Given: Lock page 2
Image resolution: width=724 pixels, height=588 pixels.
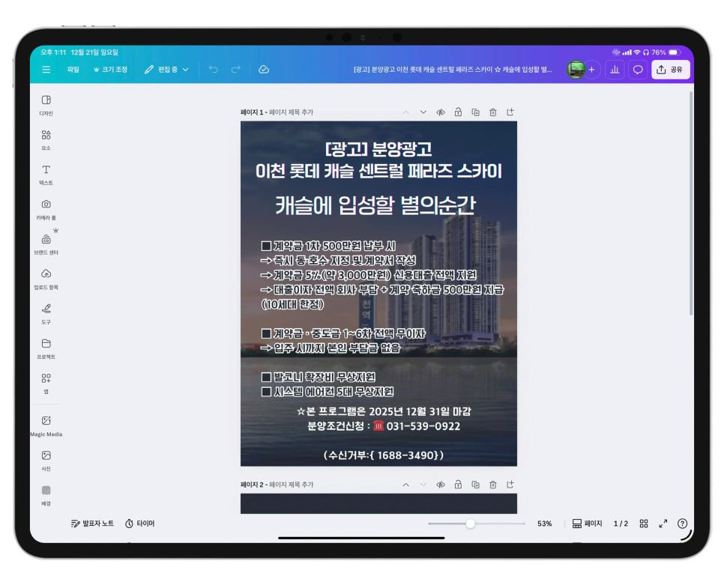Looking at the screenshot, I should coord(458,485).
